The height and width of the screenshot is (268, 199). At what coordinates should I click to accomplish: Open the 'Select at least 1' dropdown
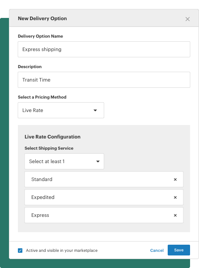[64, 161]
